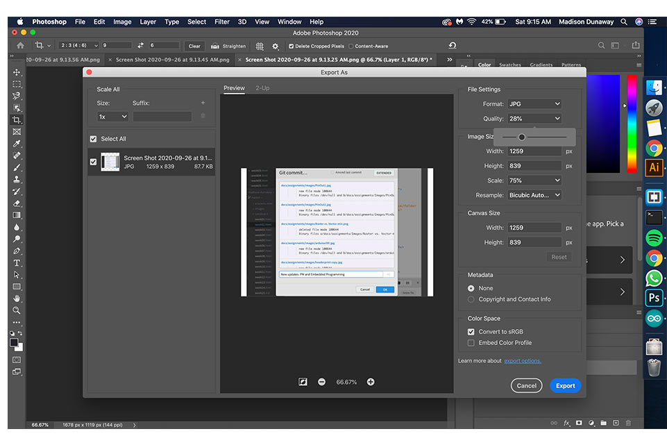The image size is (667, 445).
Task: Click the Quality slider handle
Action: (x=521, y=137)
